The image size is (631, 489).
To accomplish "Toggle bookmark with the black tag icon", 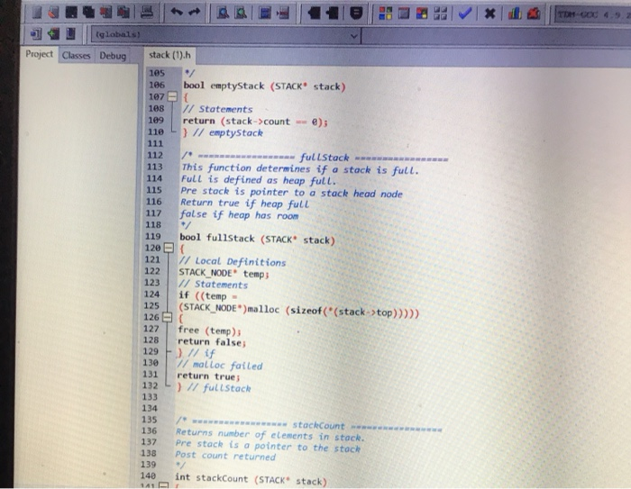I will click(x=356, y=14).
